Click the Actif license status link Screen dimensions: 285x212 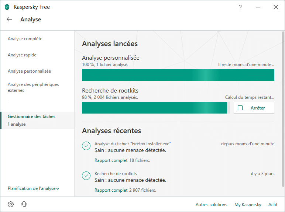point(273,205)
